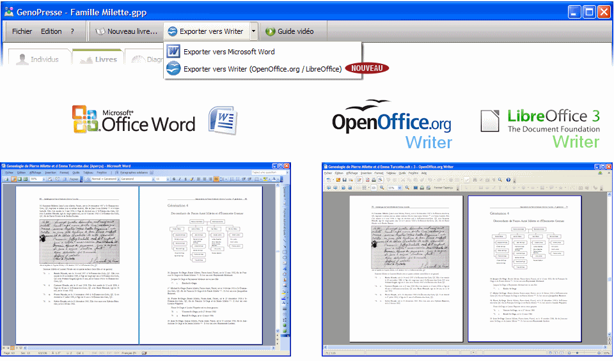Image resolution: width=614 pixels, height=361 pixels.
Task: Click zoom in magnifier in OpenOffice preview toolbar
Action: pos(382,187)
